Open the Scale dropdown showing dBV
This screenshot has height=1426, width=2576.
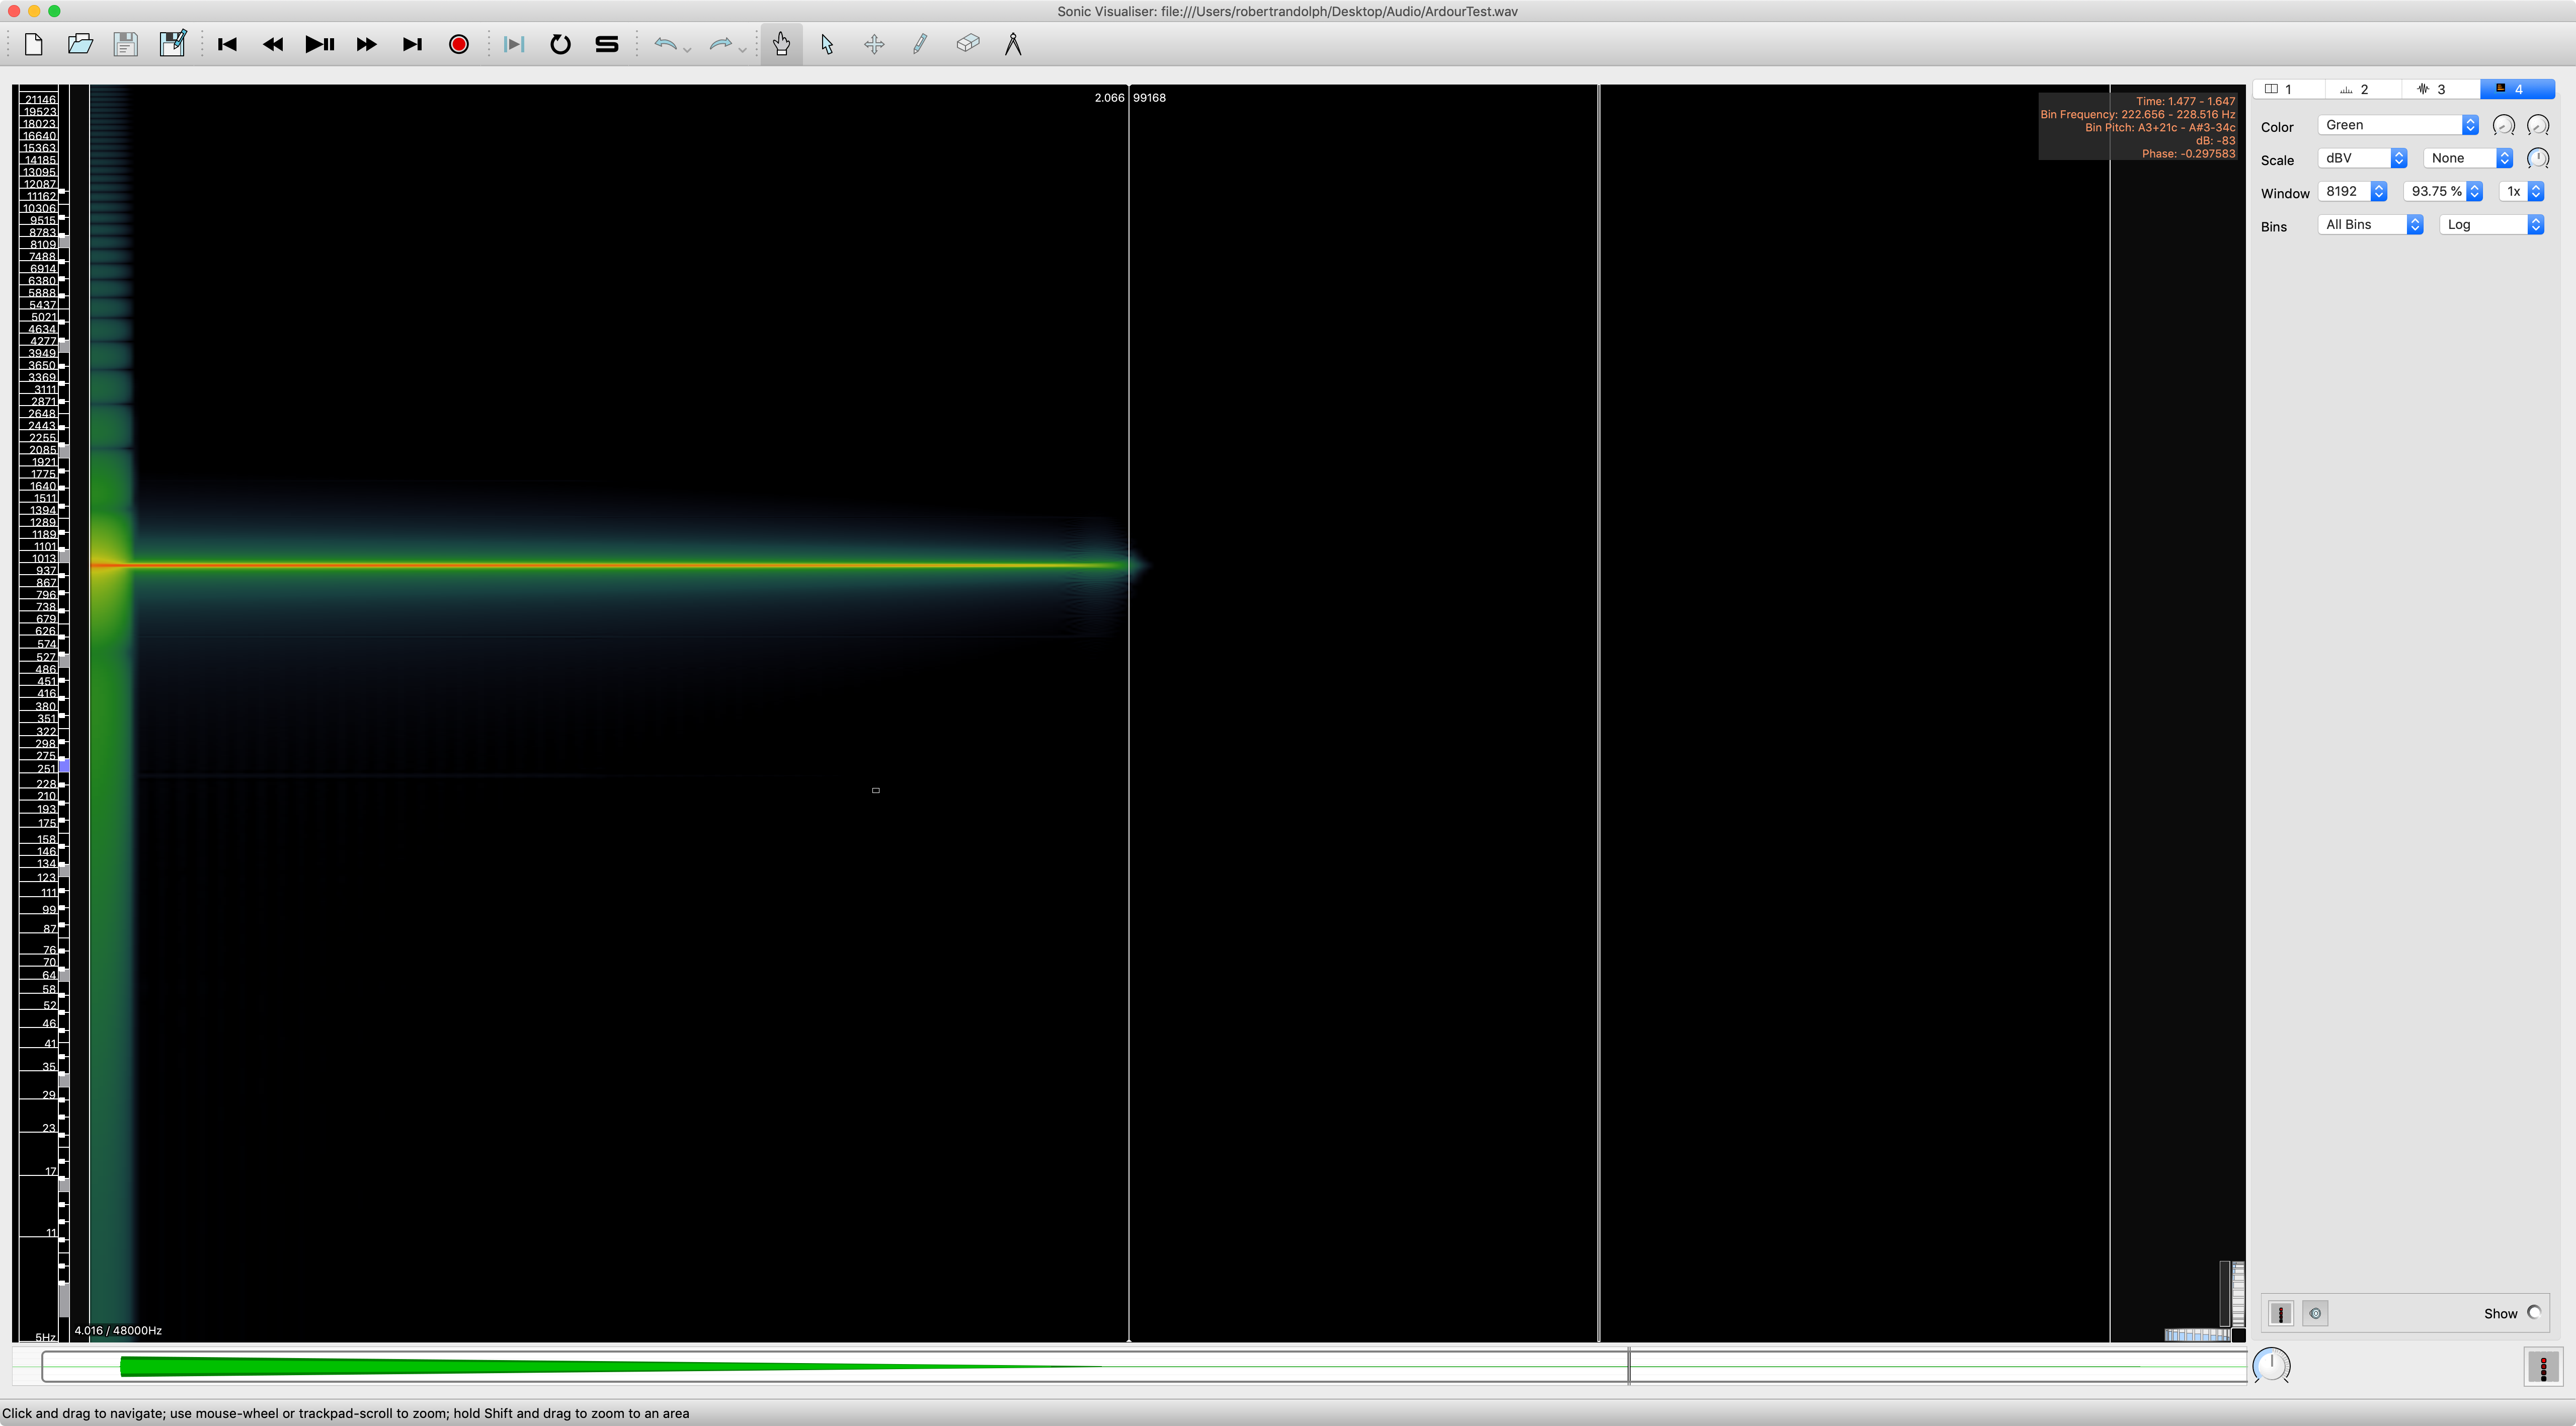tap(2362, 158)
